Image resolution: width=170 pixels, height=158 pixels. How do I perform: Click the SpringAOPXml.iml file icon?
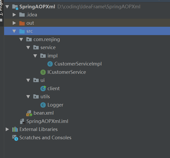point(23,121)
